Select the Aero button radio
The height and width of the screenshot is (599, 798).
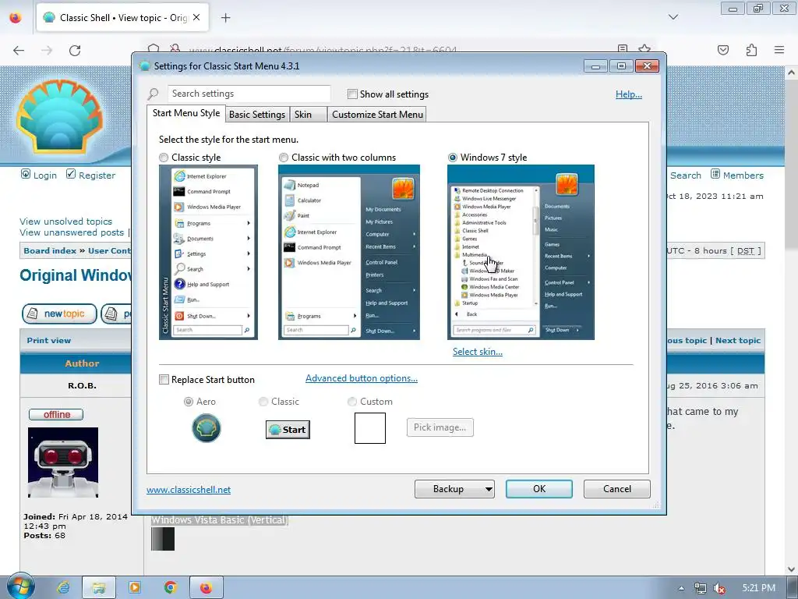(x=189, y=402)
